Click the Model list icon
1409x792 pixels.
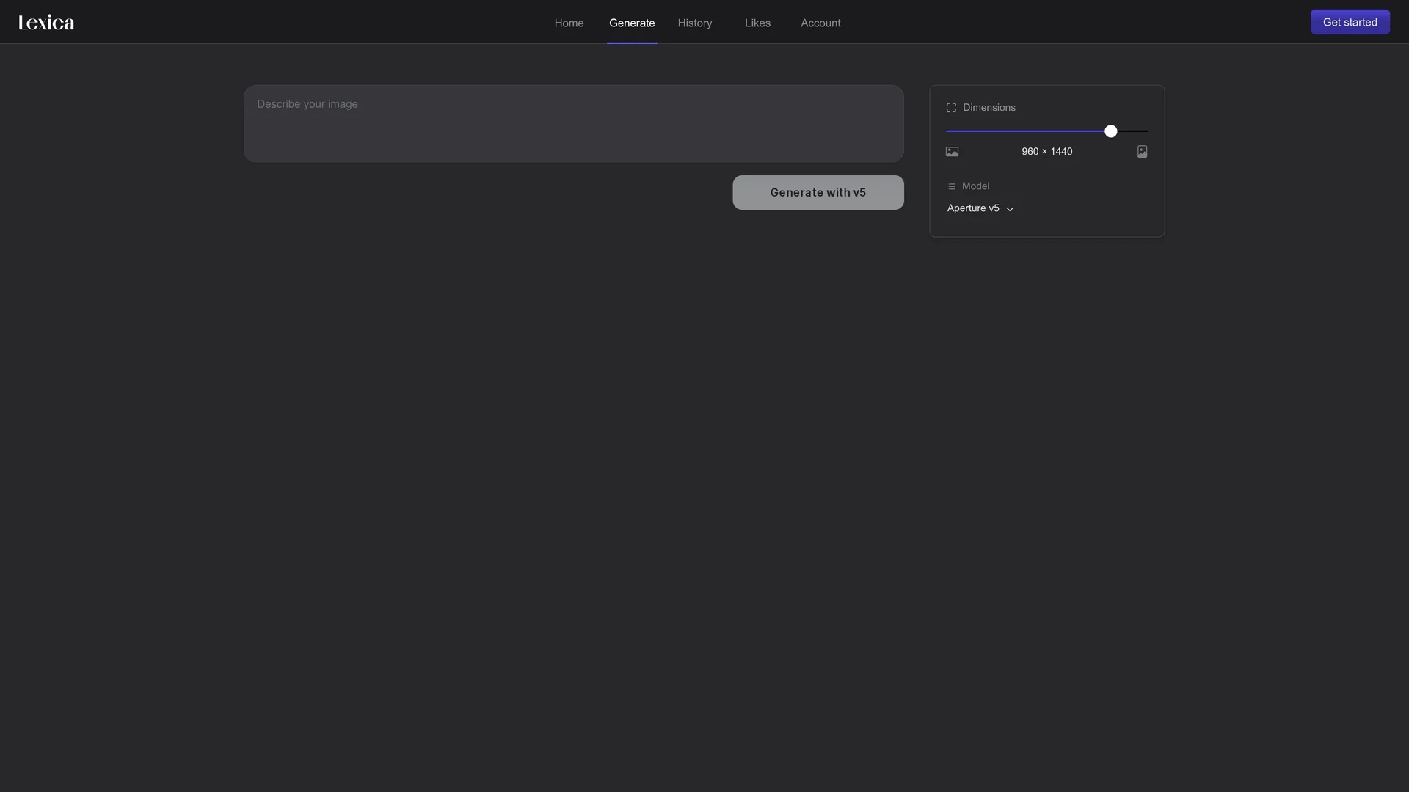(x=951, y=186)
